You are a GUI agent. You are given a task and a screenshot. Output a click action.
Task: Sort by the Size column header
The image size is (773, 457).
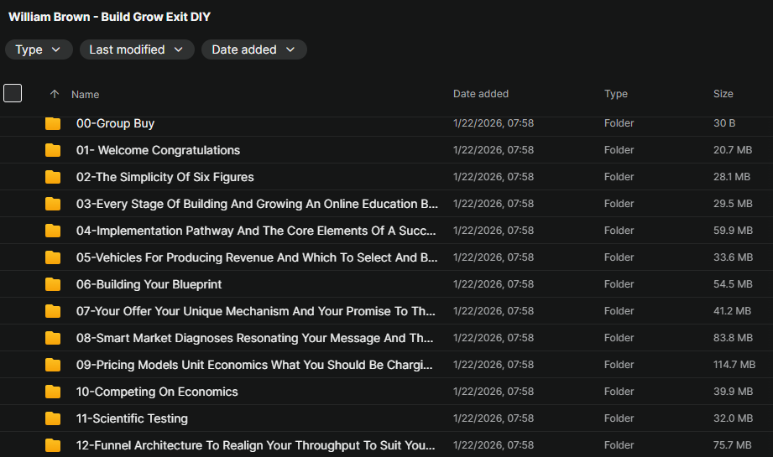[723, 94]
